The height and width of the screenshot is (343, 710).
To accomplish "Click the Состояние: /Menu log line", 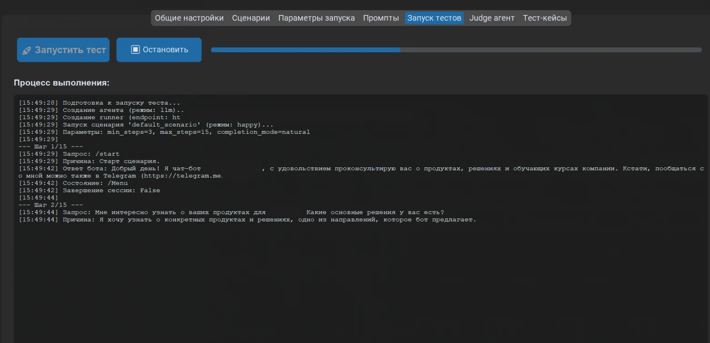I will pos(73,183).
